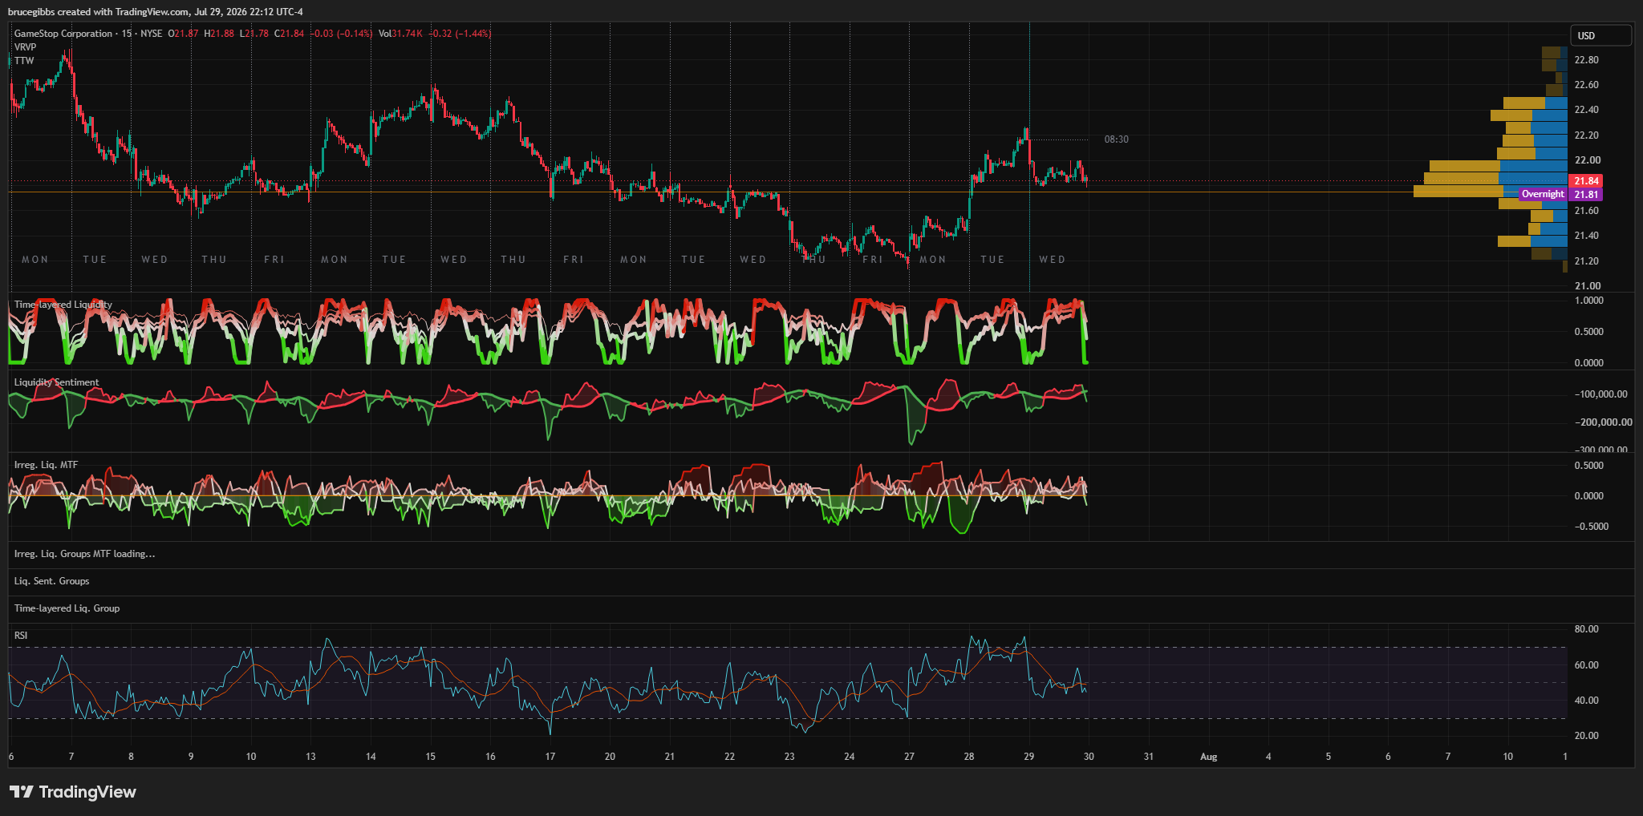
Task: Click the high value H21.88
Action: point(219,34)
